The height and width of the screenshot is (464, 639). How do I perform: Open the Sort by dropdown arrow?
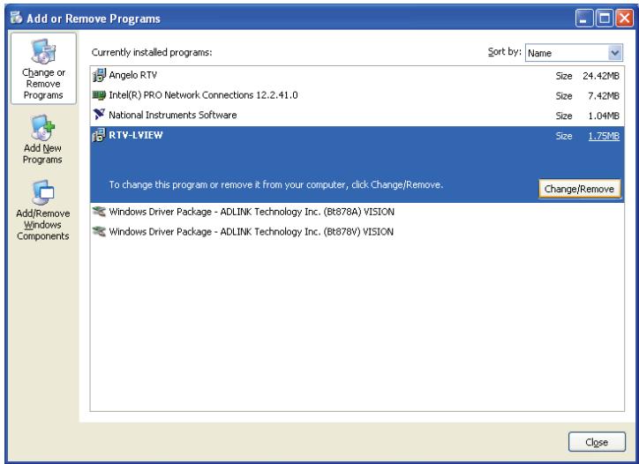pos(615,53)
